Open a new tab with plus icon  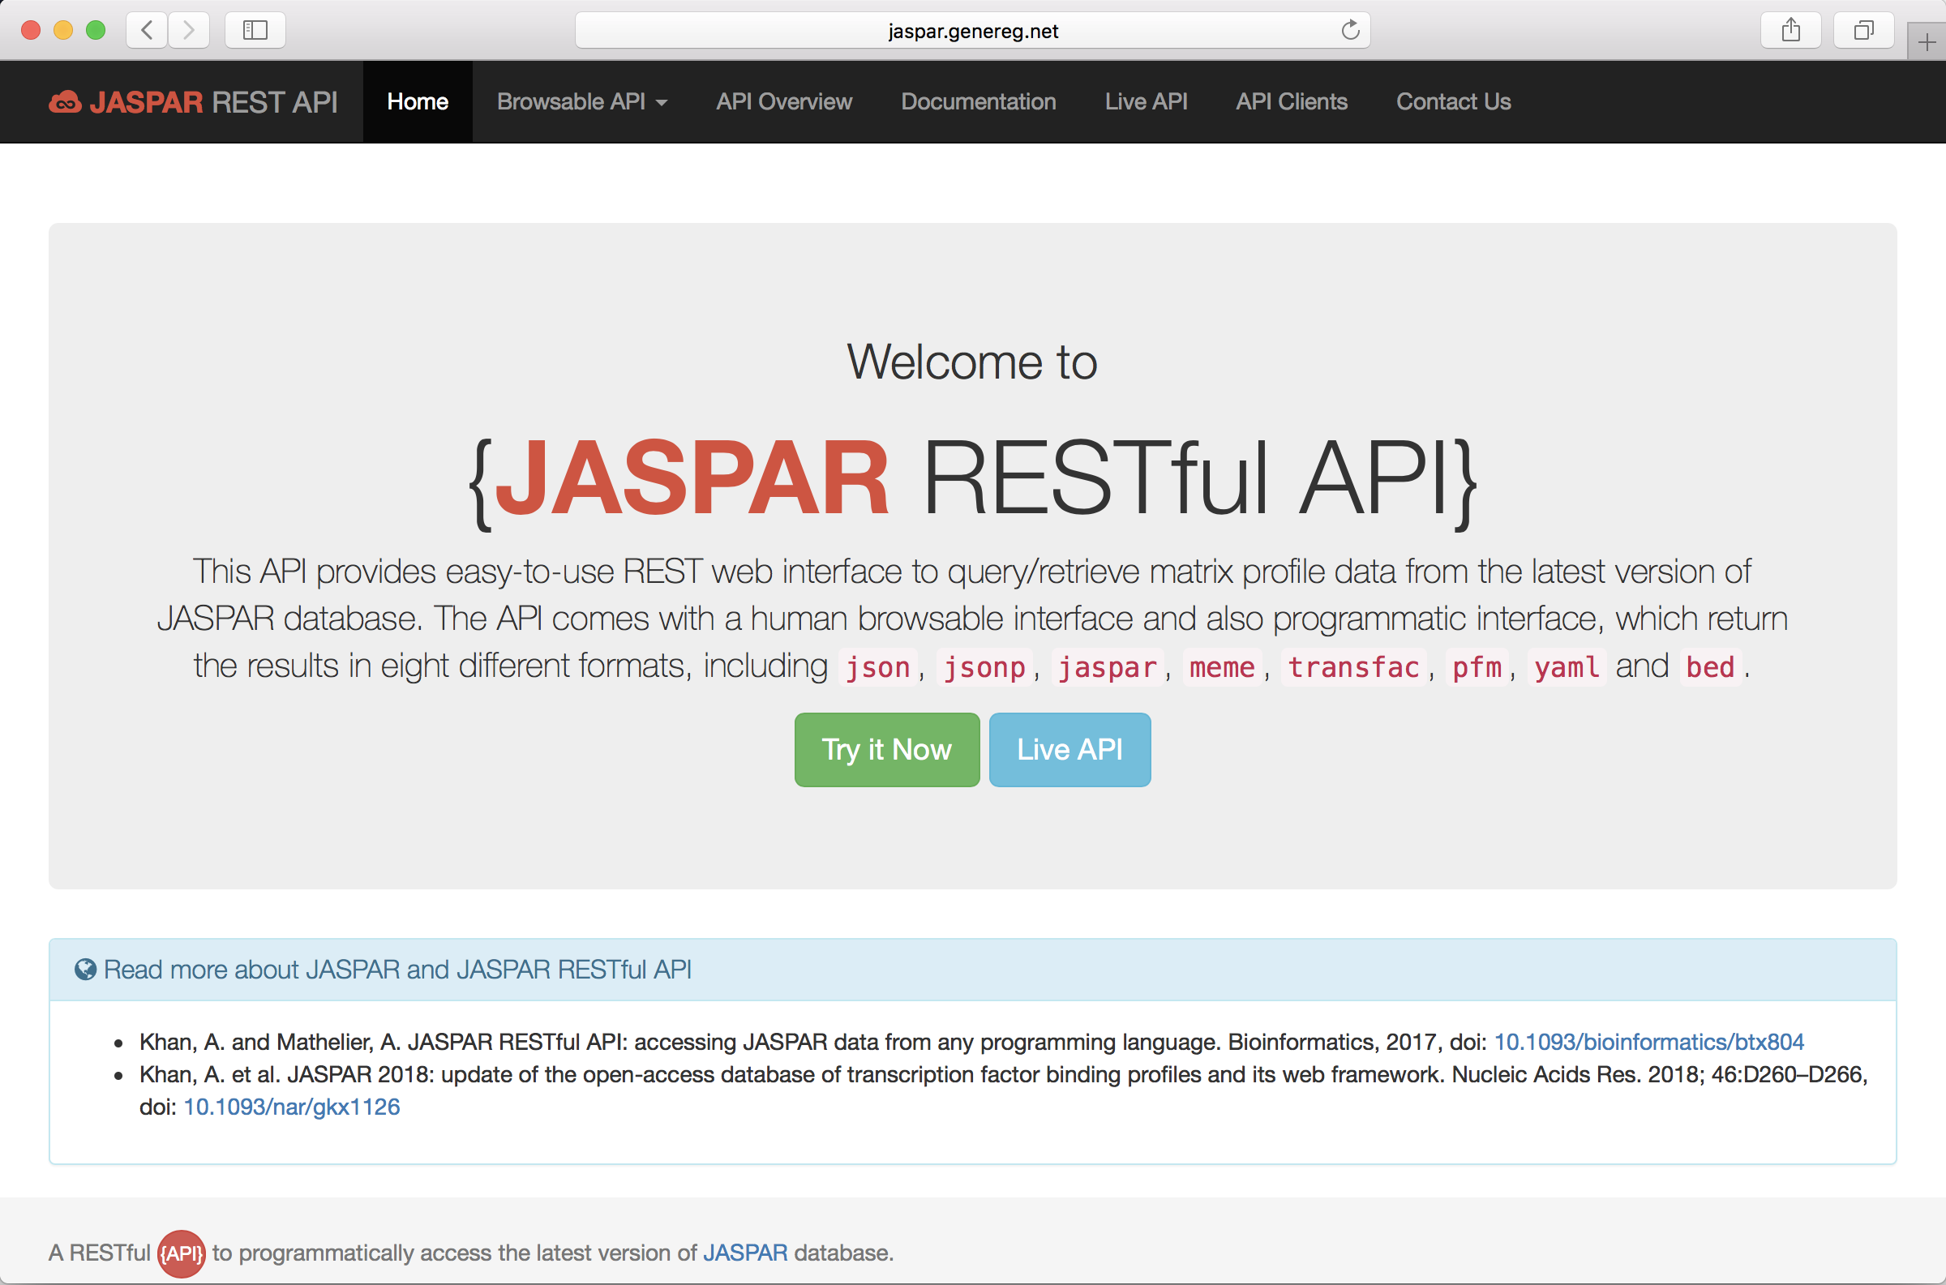click(1927, 42)
